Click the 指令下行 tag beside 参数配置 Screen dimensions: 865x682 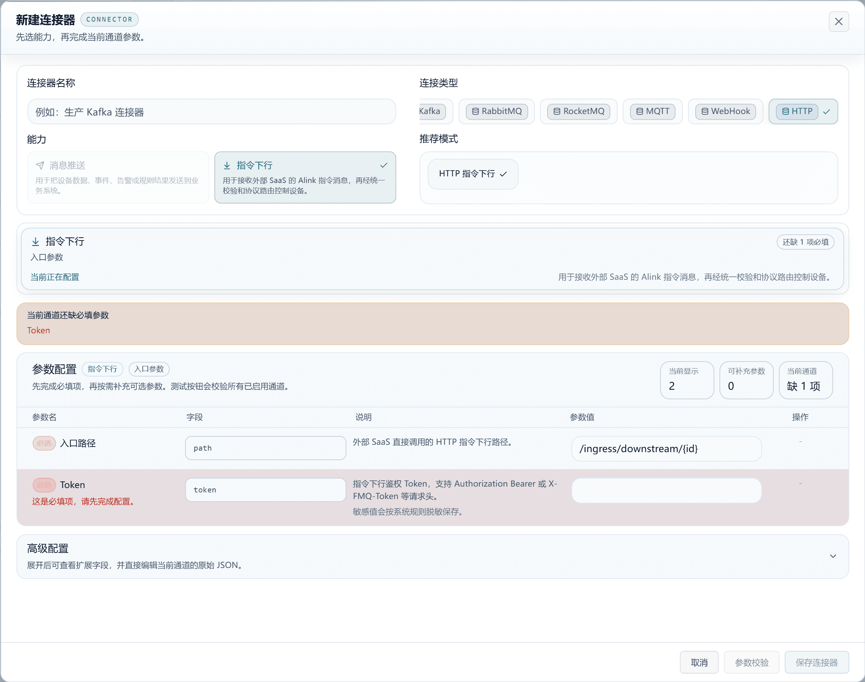(x=103, y=369)
